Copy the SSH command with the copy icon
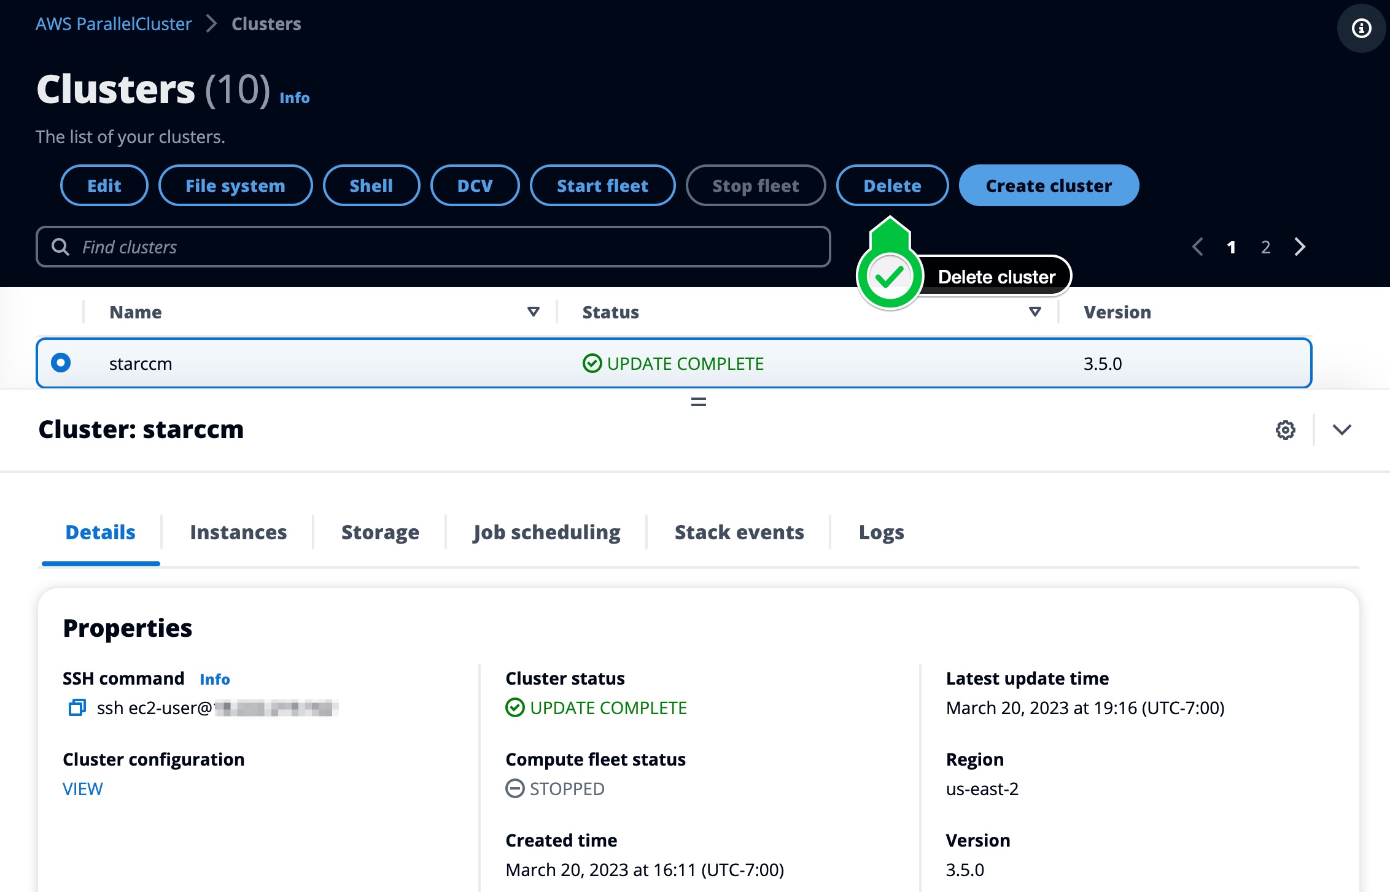 click(x=77, y=707)
